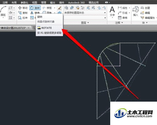Select Linear (线性) dimension tool
This screenshot has width=157, height=125.
(x=122, y=8)
